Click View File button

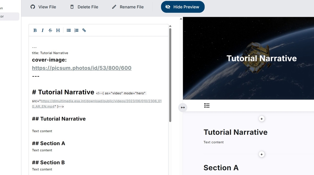point(43,7)
